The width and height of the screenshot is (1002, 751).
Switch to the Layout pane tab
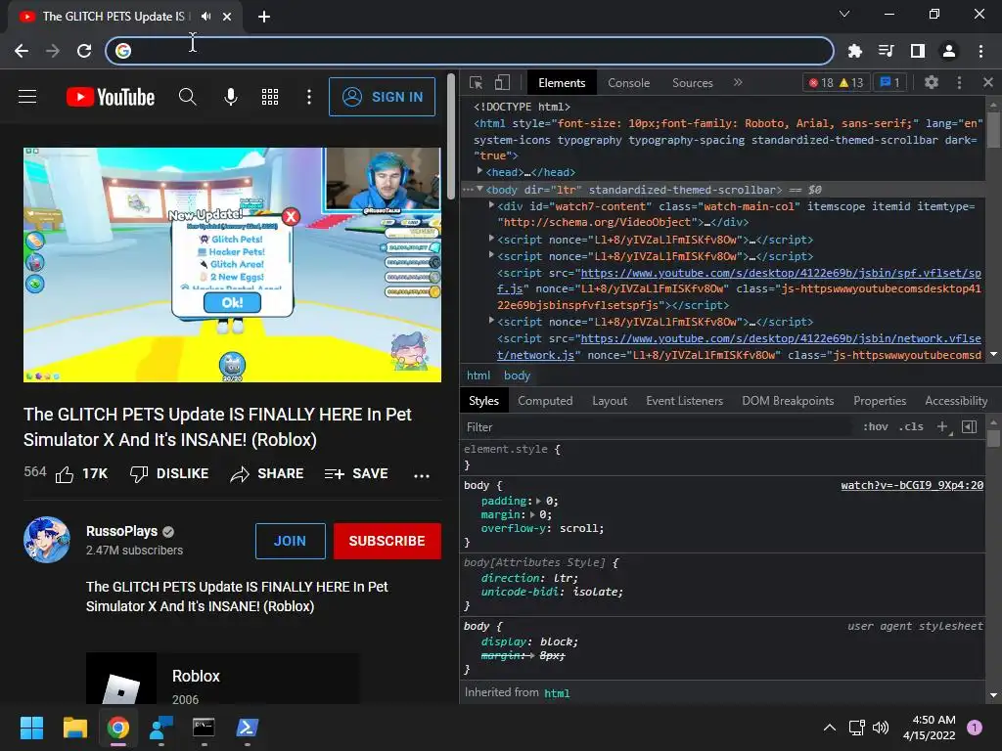[610, 401]
